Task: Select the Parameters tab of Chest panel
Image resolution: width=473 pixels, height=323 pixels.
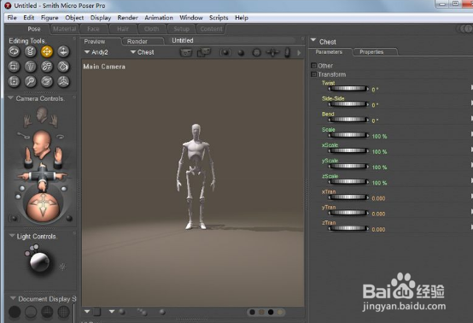Action: coord(329,52)
